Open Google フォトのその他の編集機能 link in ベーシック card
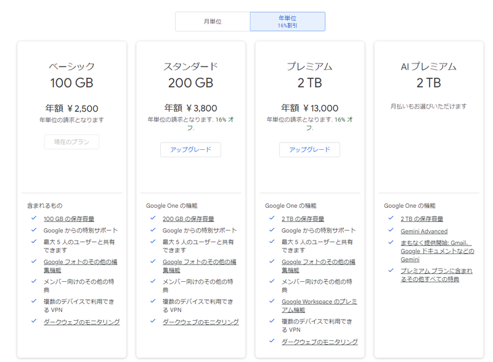 [x=80, y=266]
